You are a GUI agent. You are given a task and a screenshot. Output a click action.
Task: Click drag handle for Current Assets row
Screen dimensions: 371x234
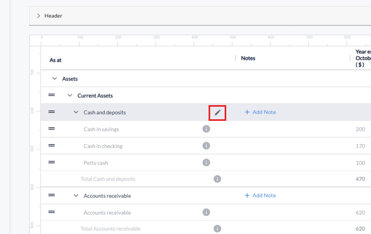51,95
